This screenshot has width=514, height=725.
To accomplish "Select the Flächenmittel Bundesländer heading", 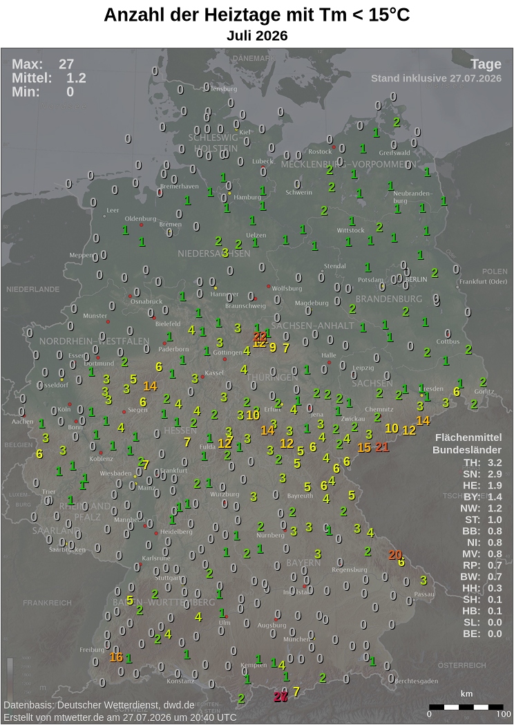I will tap(467, 444).
